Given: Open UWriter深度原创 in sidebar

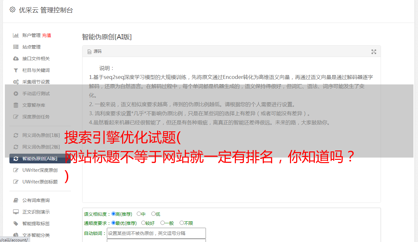Looking at the screenshot, I should point(40,170).
